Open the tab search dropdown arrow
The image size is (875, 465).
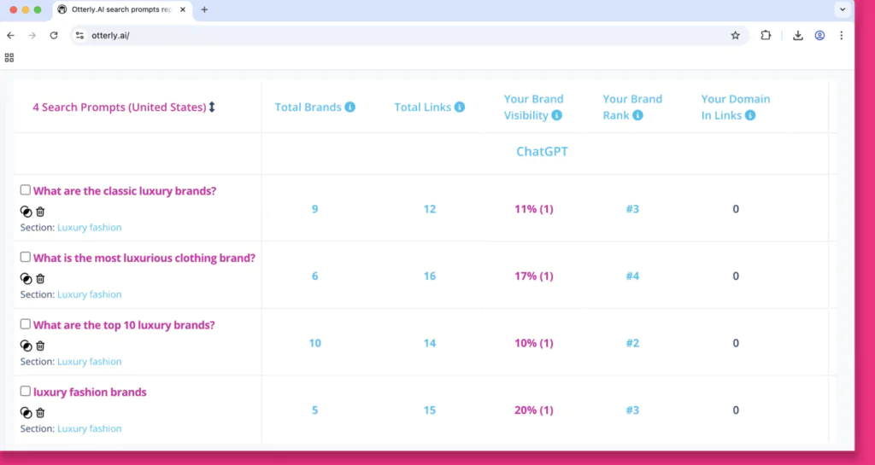pos(843,9)
